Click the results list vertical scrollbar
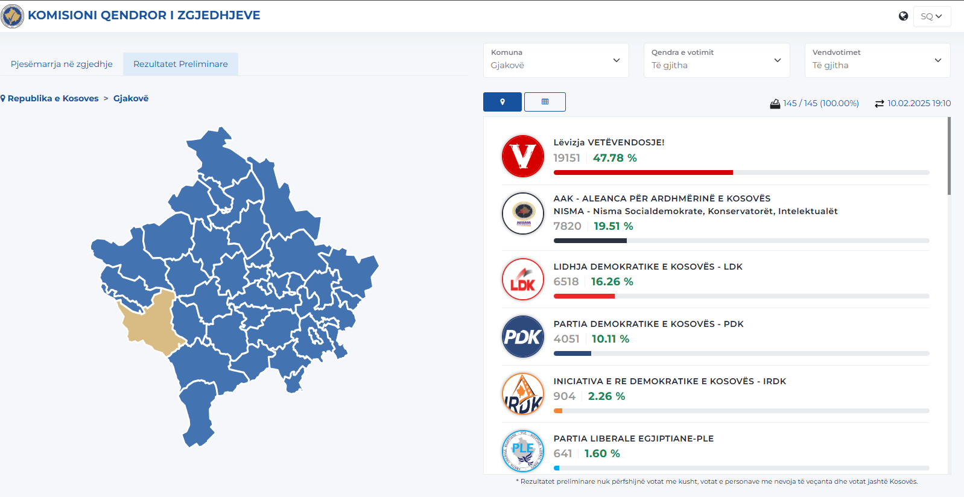964x497 pixels. (949, 156)
